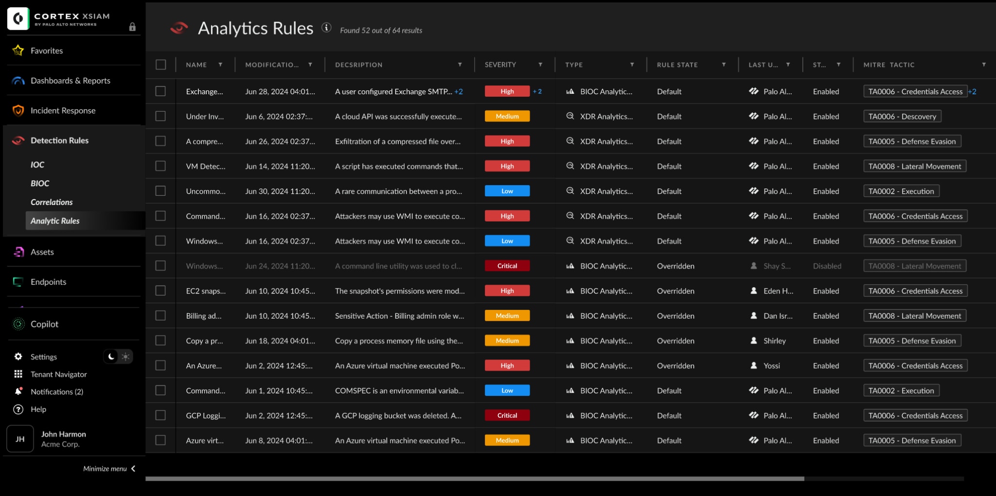This screenshot has height=496, width=996.
Task: Open the BIOC submenu item
Action: click(x=40, y=183)
